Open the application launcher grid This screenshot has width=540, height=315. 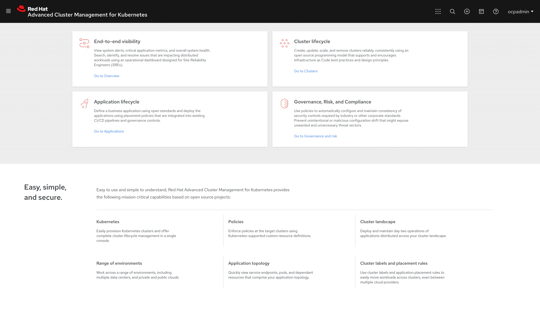pyautogui.click(x=438, y=11)
